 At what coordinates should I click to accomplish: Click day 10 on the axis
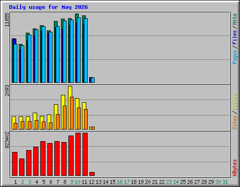pos(77,182)
